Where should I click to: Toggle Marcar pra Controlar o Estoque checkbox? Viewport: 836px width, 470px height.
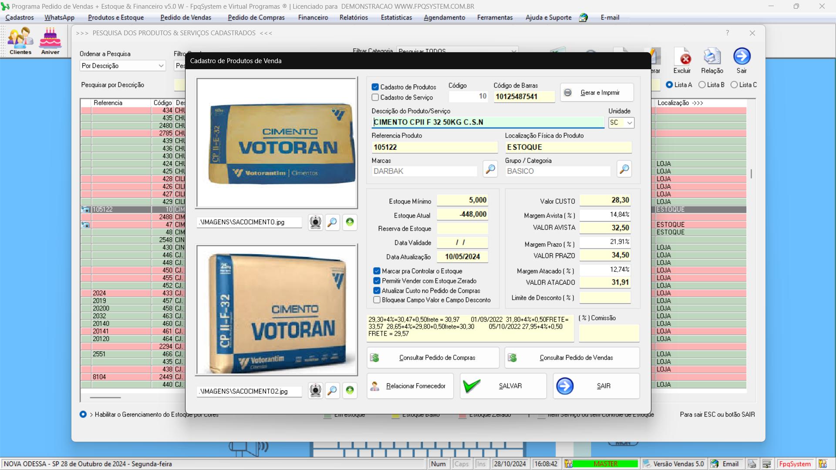pos(377,270)
